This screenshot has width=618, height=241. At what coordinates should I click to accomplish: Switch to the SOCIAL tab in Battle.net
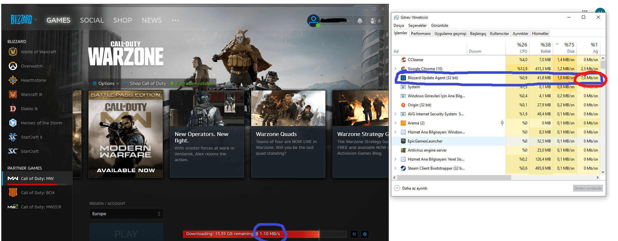click(x=92, y=20)
